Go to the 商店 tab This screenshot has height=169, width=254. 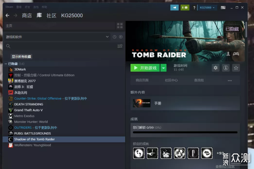[x=27, y=16]
